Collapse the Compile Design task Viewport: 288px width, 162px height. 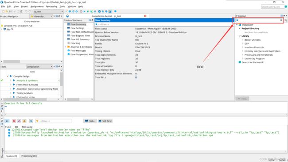click(x=8, y=76)
